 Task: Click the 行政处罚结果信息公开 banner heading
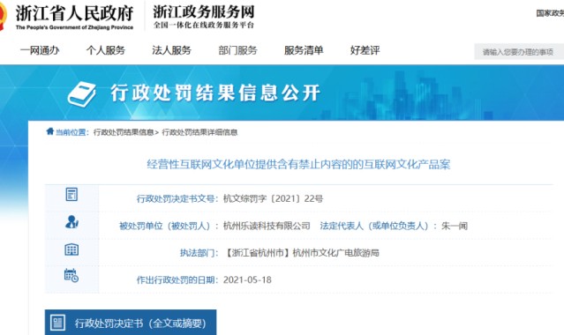click(215, 93)
